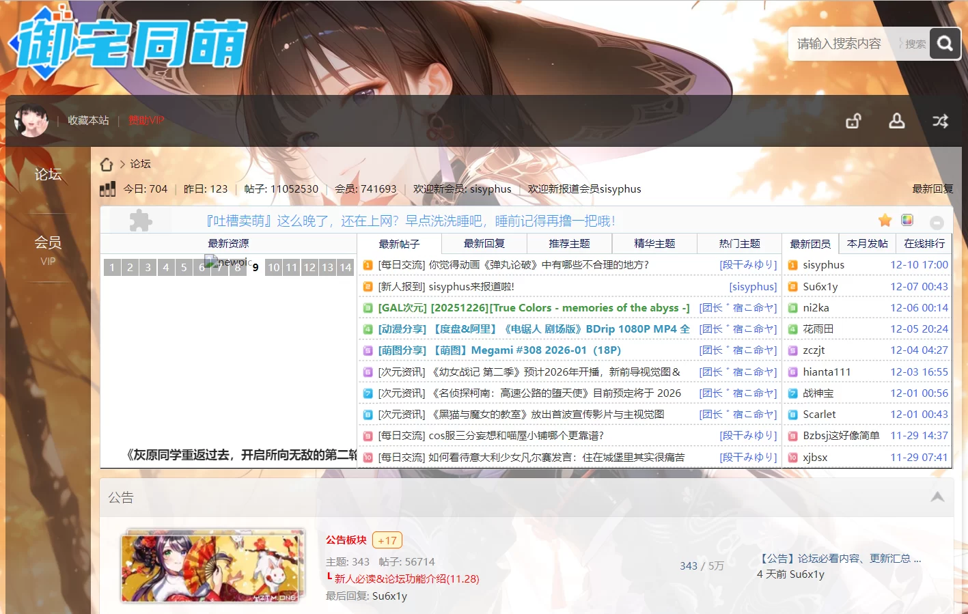Click the user avatar thumbnail in the header
This screenshot has width=968, height=614.
[x=31, y=120]
